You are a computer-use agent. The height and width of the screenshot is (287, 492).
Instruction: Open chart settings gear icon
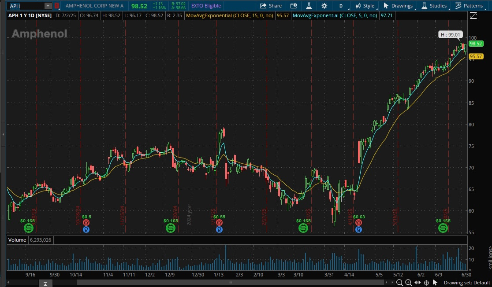pos(324,6)
